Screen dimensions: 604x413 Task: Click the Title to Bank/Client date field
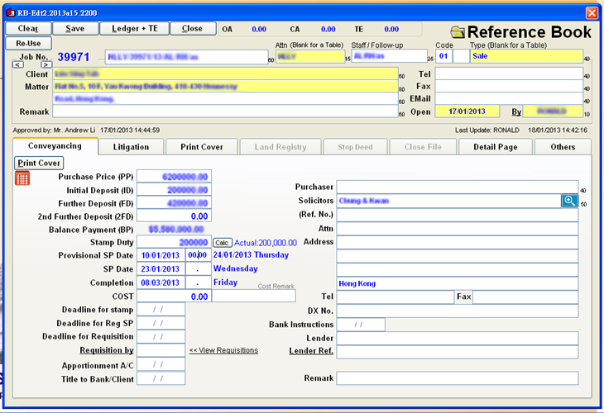pos(161,378)
